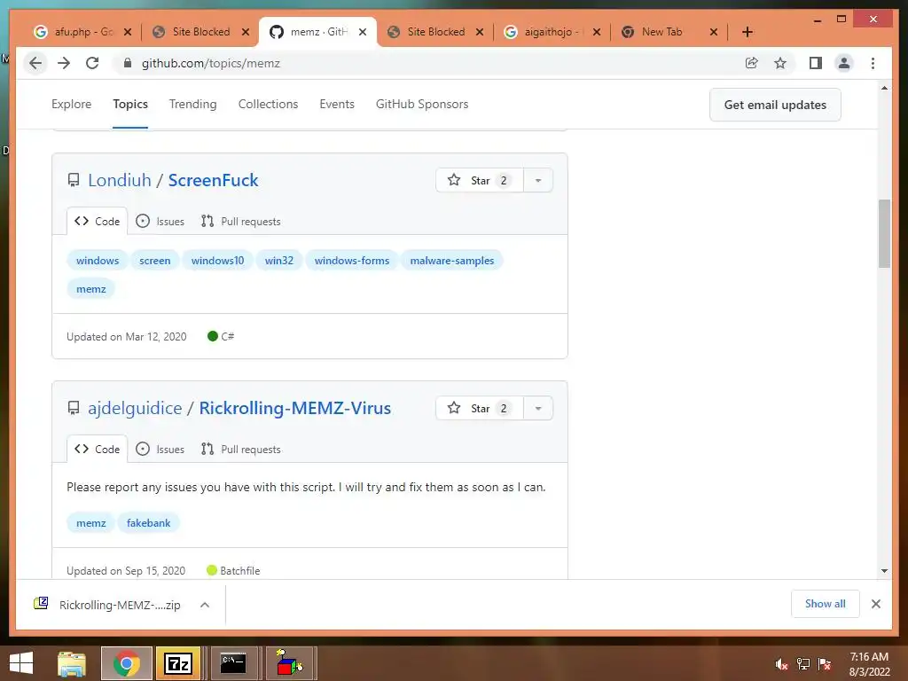Open the Trending page
This screenshot has width=908, height=681.
pyautogui.click(x=192, y=105)
